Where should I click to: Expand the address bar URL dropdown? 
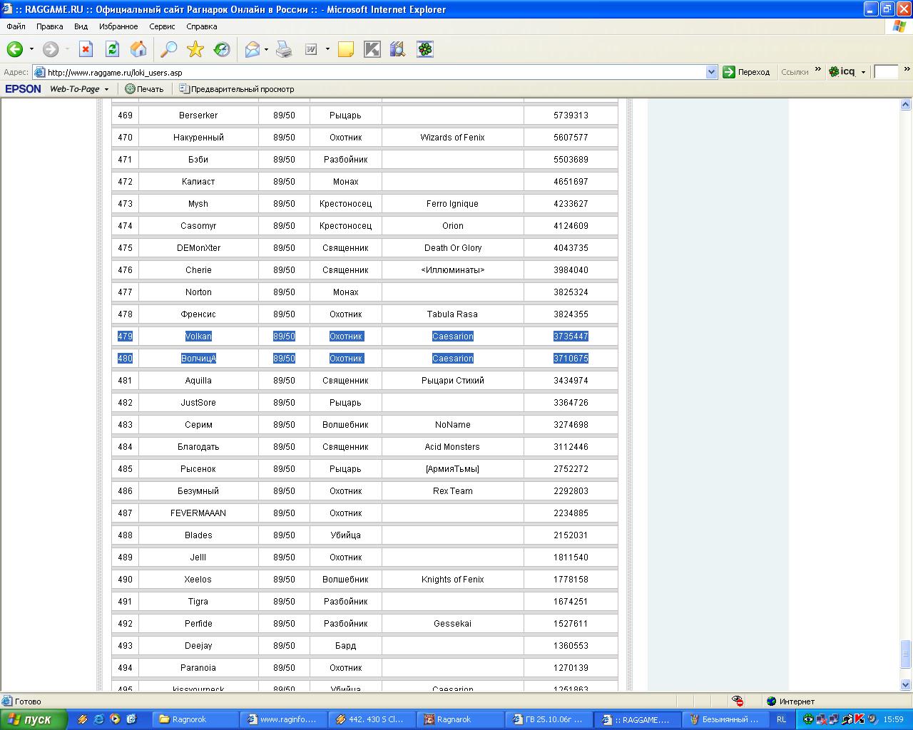tap(711, 72)
